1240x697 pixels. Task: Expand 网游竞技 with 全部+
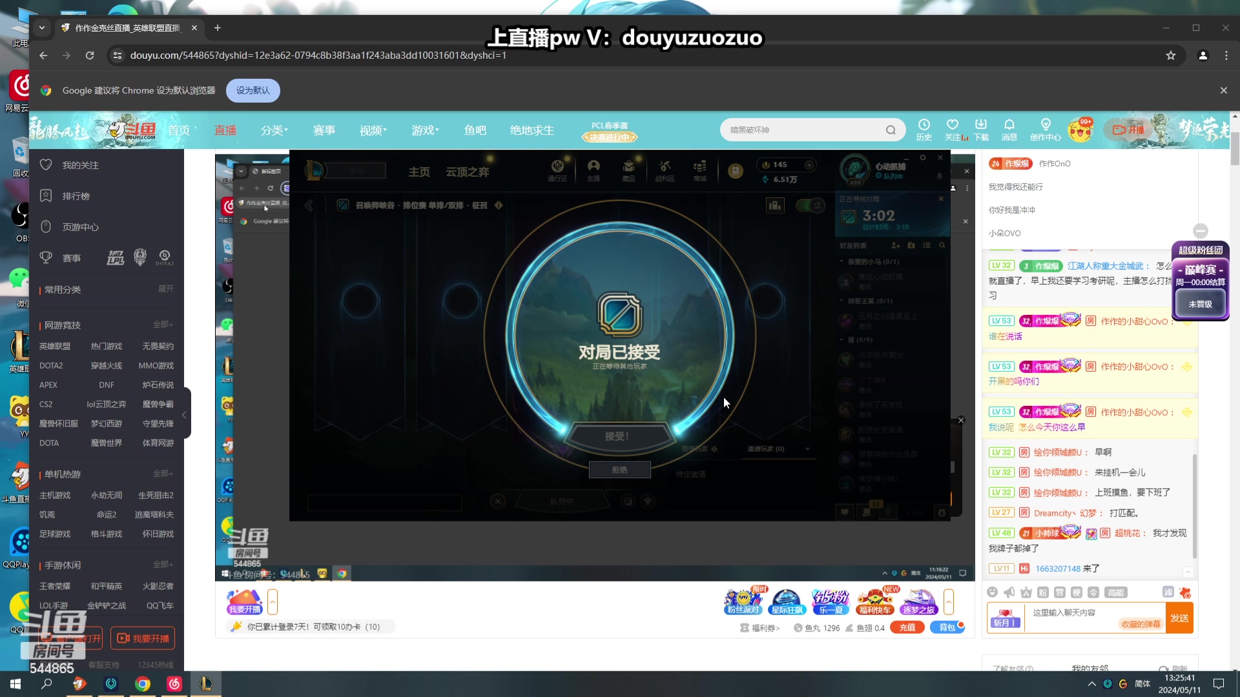162,324
